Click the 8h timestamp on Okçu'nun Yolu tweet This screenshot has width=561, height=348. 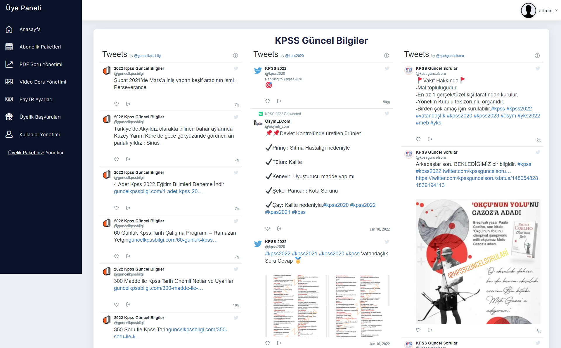tap(539, 331)
